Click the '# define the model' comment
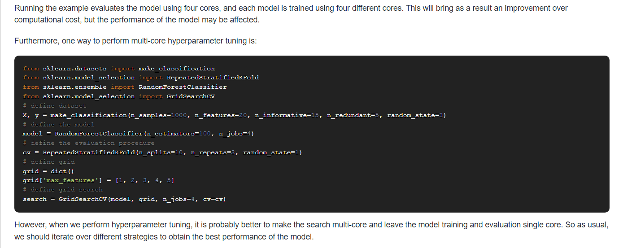The height and width of the screenshot is (248, 623). (x=58, y=125)
